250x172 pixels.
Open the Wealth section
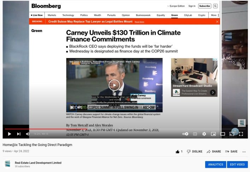point(97,15)
